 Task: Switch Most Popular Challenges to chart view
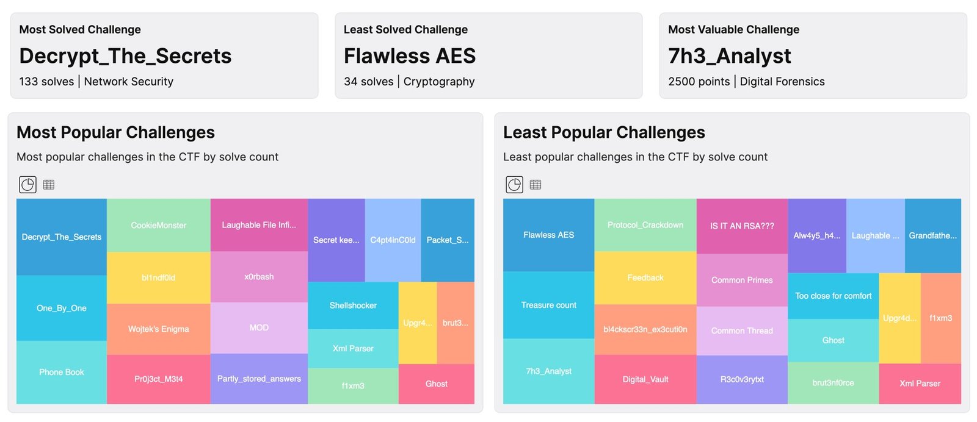click(27, 184)
